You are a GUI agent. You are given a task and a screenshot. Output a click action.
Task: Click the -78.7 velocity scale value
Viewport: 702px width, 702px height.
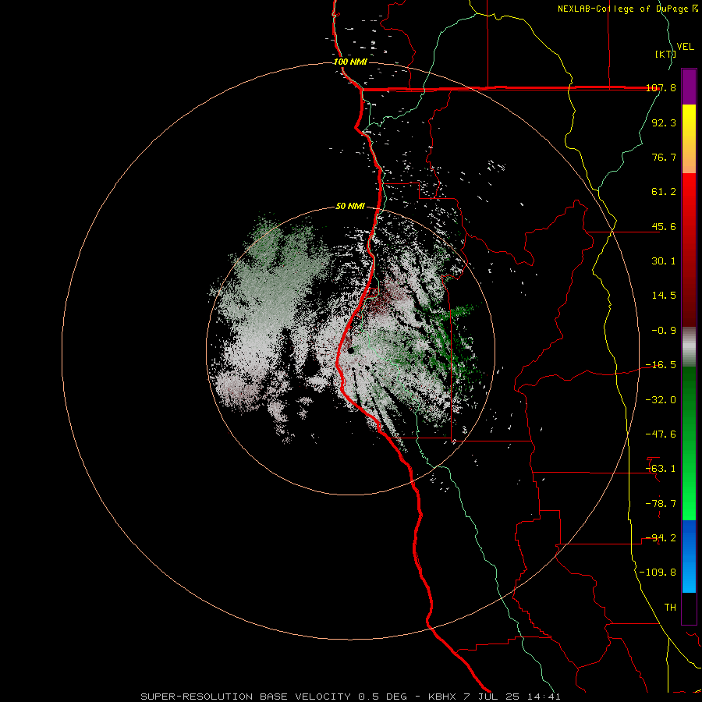[661, 504]
